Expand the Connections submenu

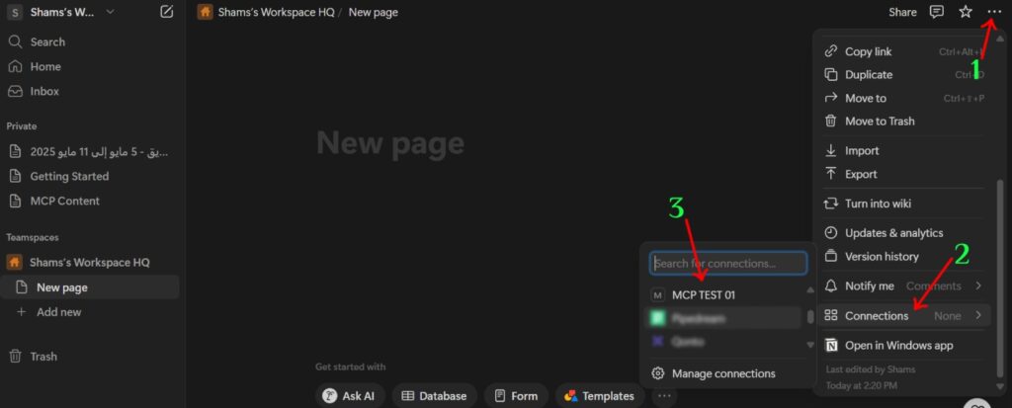tap(903, 316)
